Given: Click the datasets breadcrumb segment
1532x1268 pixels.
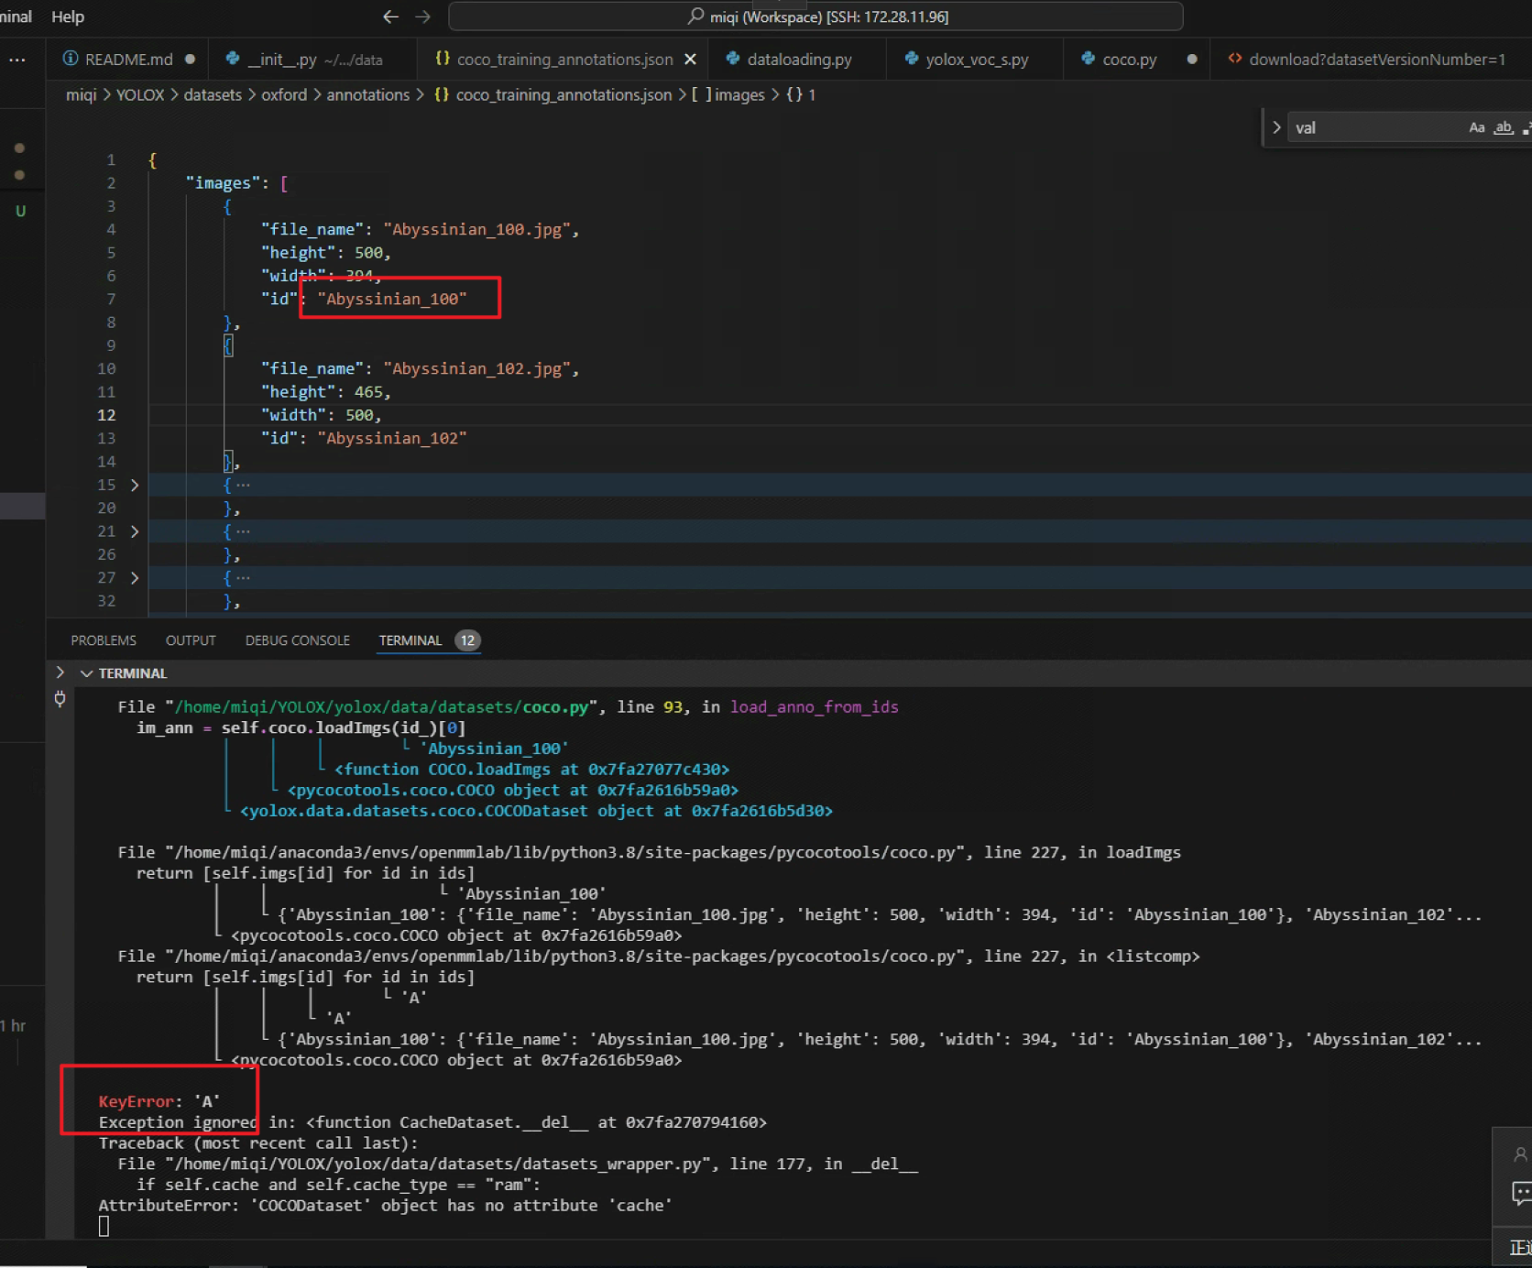Looking at the screenshot, I should pos(213,94).
